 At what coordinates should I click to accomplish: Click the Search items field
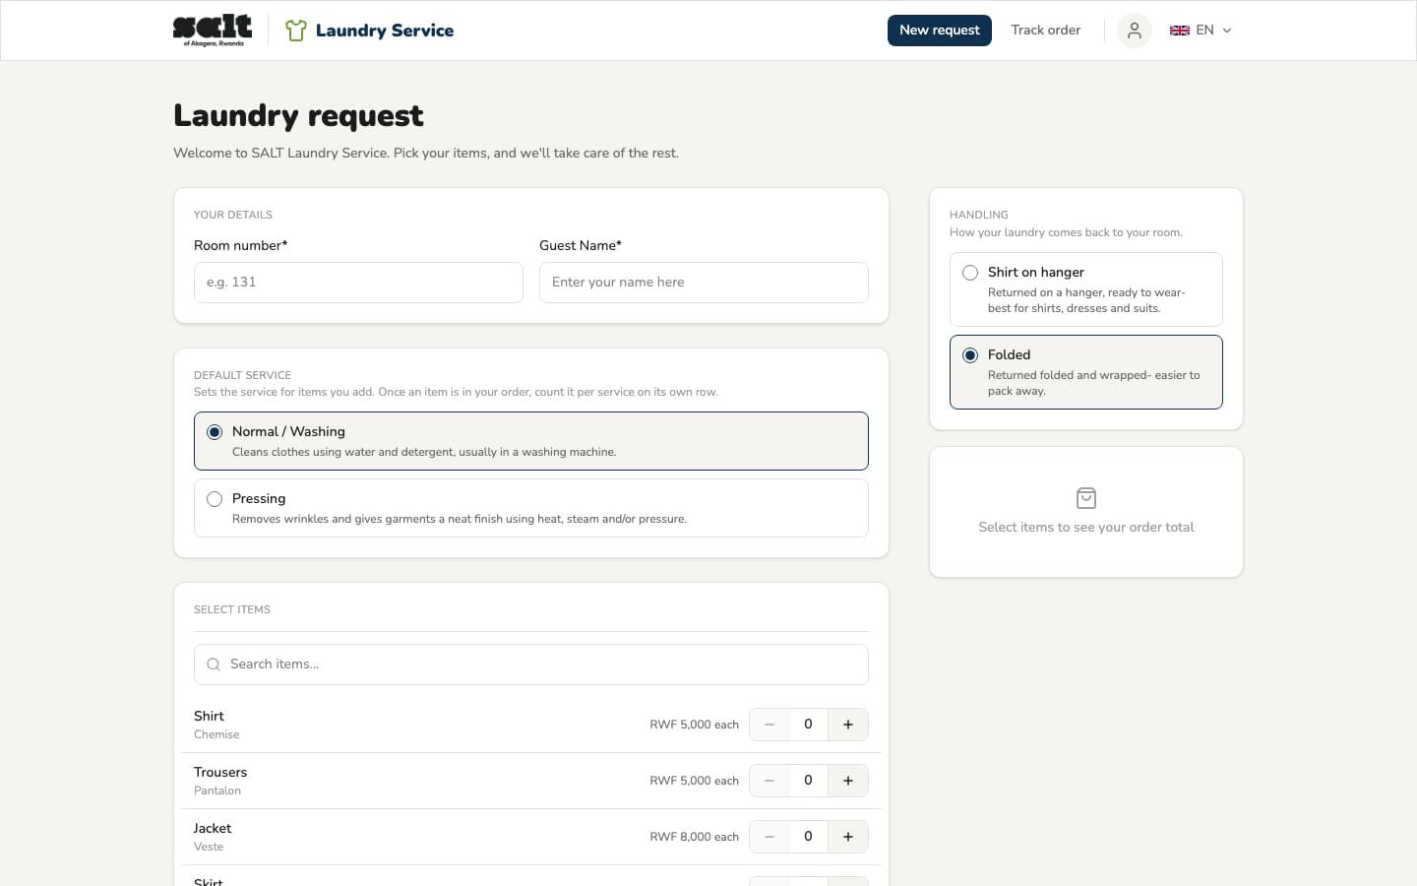coord(531,664)
